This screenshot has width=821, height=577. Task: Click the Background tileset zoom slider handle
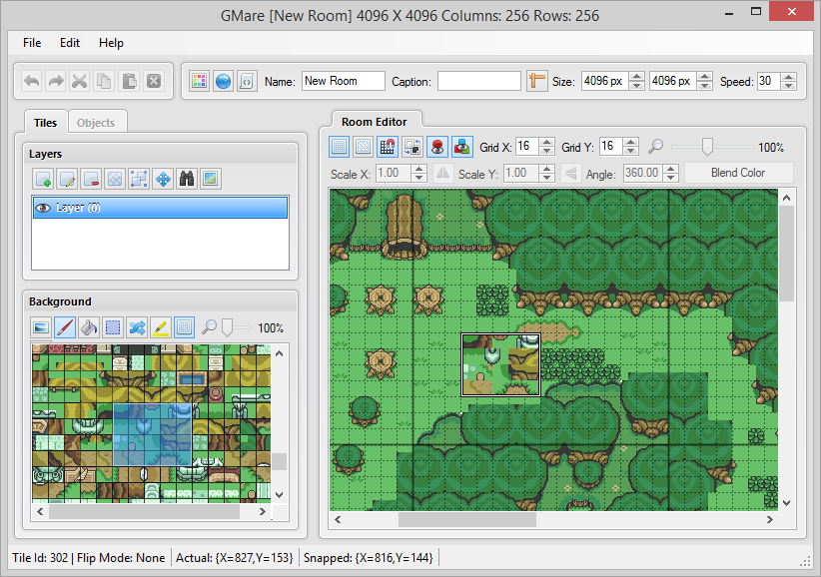228,328
